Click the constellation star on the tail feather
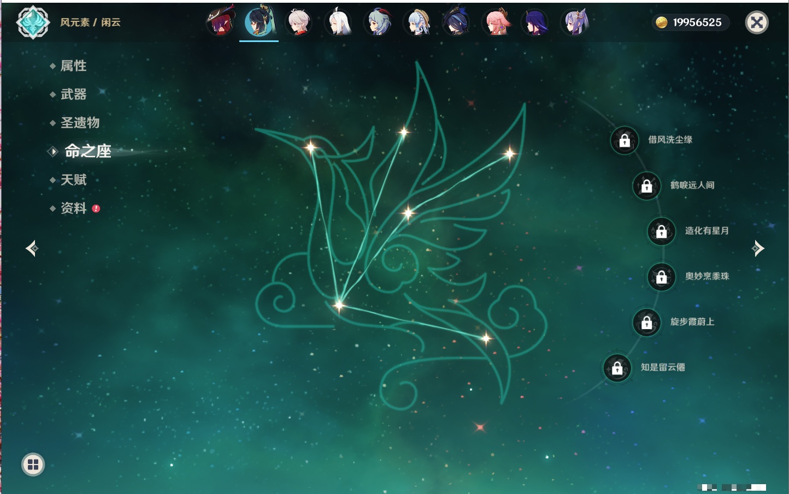The height and width of the screenshot is (494, 789). coord(486,338)
